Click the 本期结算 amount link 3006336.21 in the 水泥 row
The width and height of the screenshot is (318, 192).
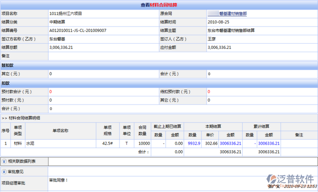[x=230, y=143]
